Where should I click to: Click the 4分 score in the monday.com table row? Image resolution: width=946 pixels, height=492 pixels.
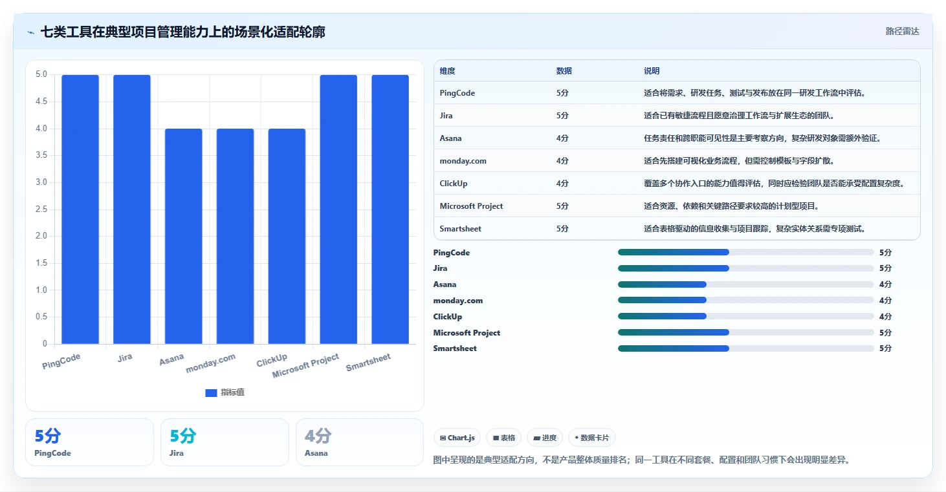click(x=562, y=161)
